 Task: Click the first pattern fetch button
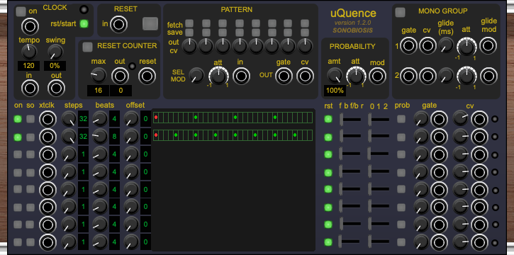click(x=189, y=23)
